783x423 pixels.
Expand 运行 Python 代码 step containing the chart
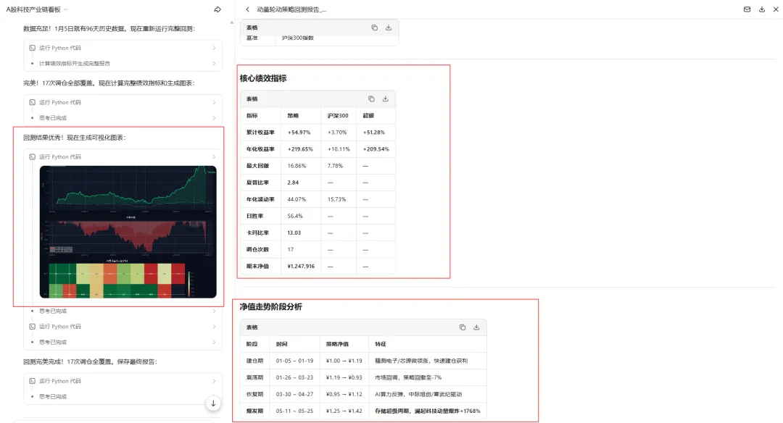[x=123, y=156]
